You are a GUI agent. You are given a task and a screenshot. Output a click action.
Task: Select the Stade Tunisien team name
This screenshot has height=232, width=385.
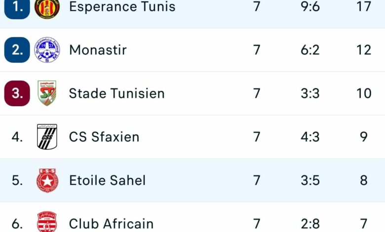(x=116, y=93)
